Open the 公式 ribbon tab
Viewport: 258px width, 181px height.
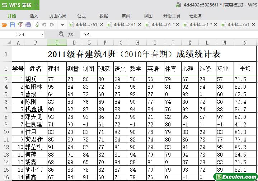pos(81,16)
